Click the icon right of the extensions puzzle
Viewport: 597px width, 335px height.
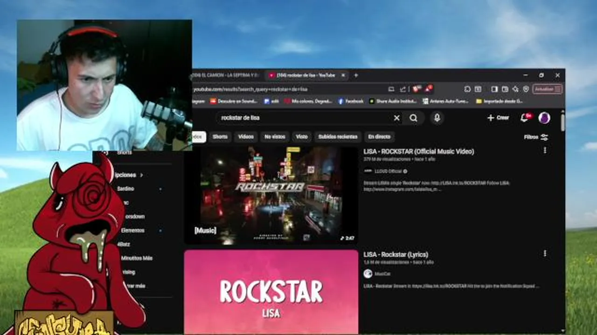478,89
